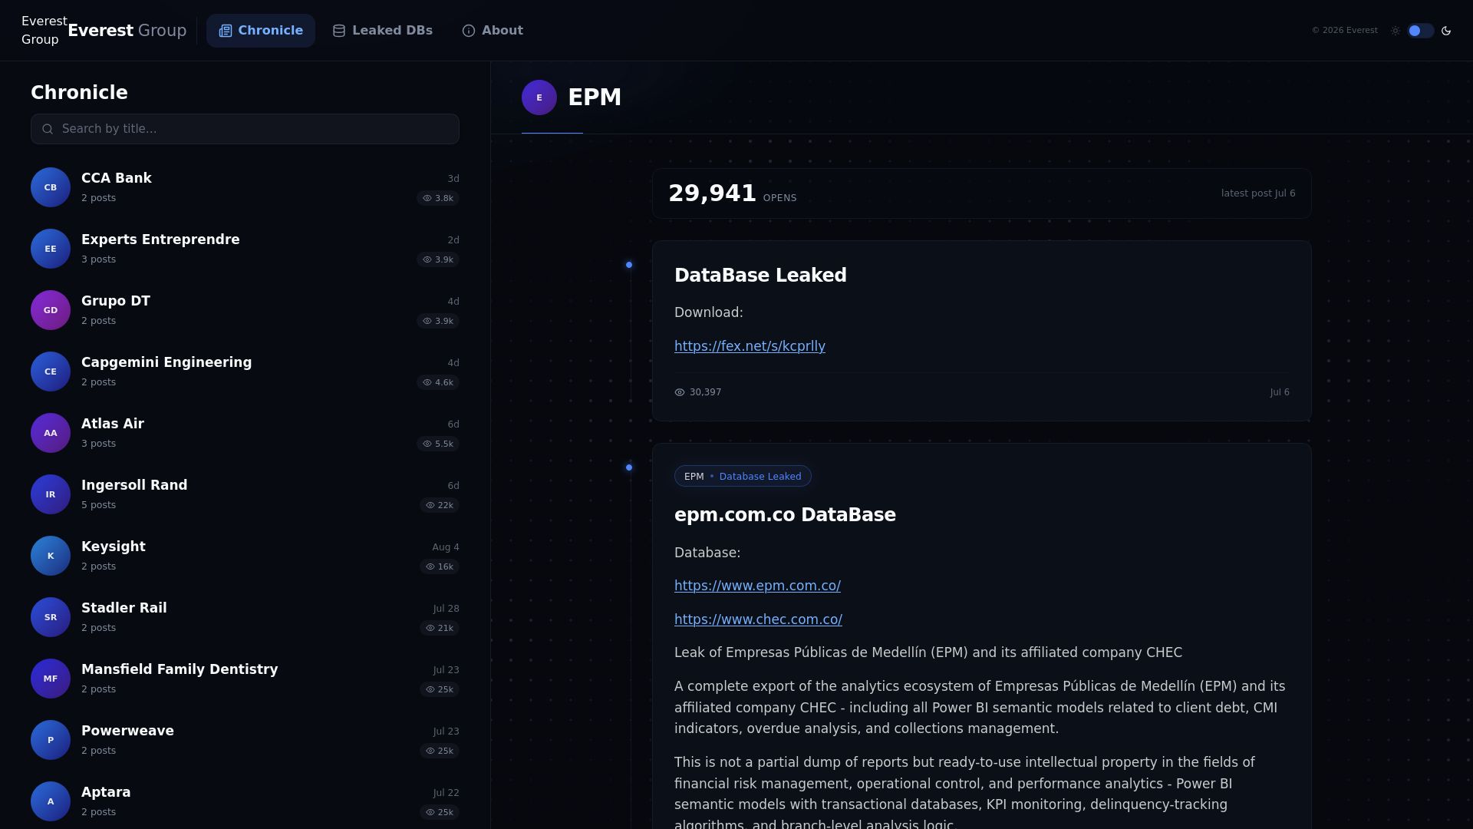Click the search magnifier icon
This screenshot has width=1473, height=829.
(x=48, y=129)
